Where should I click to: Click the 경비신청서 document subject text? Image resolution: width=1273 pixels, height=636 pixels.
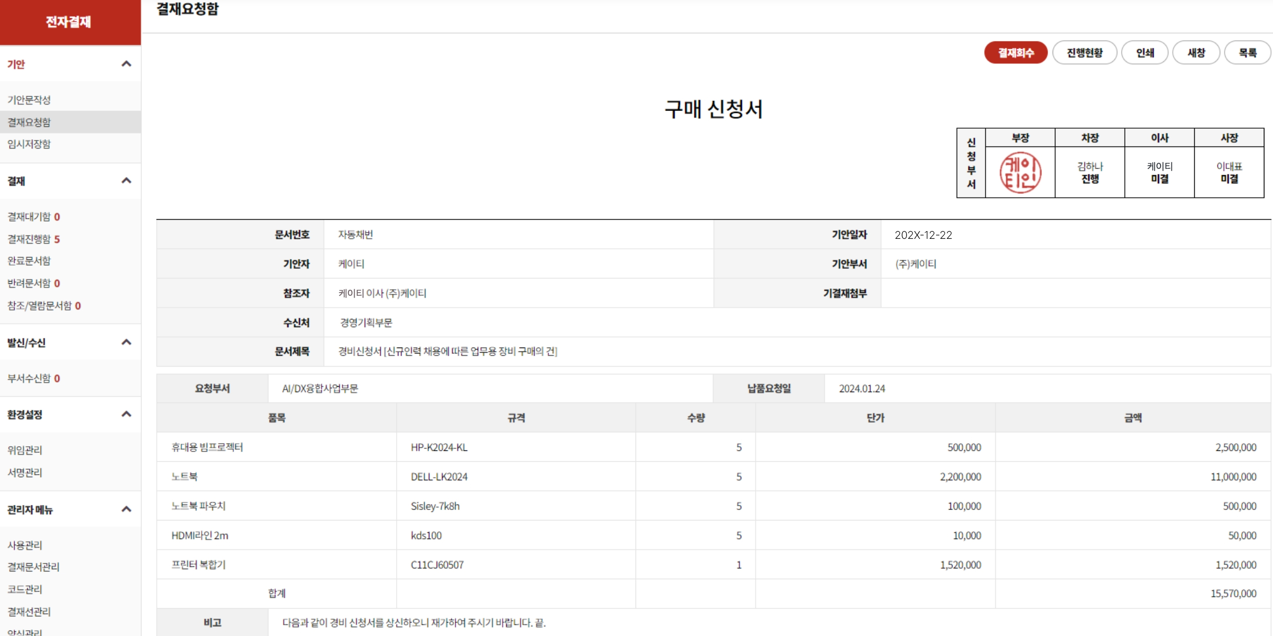coord(447,351)
